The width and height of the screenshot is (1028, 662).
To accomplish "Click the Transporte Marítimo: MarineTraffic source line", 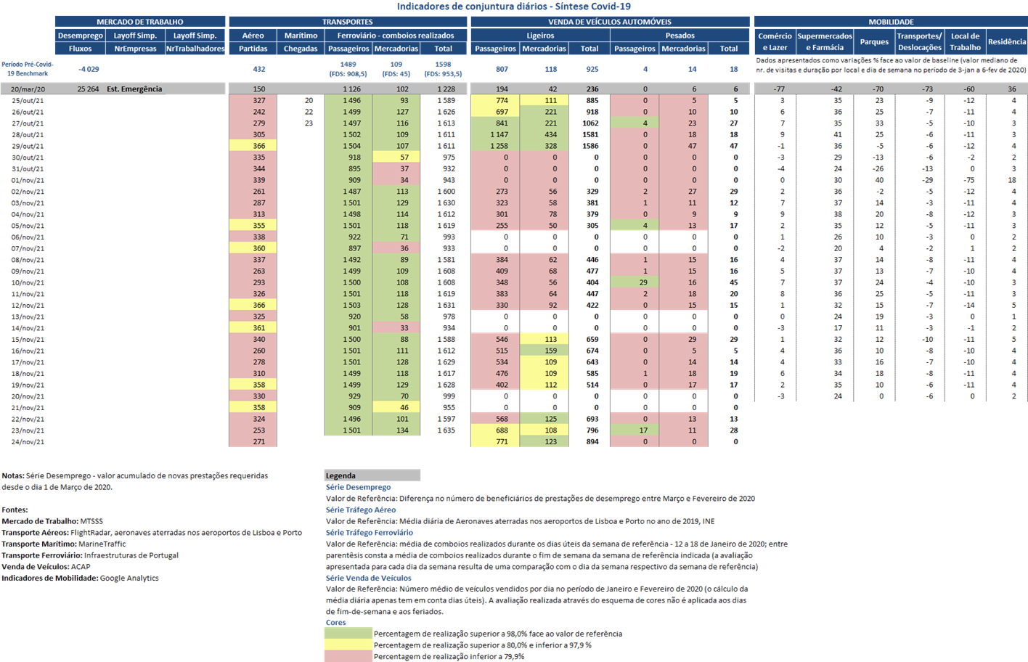I will (x=64, y=544).
